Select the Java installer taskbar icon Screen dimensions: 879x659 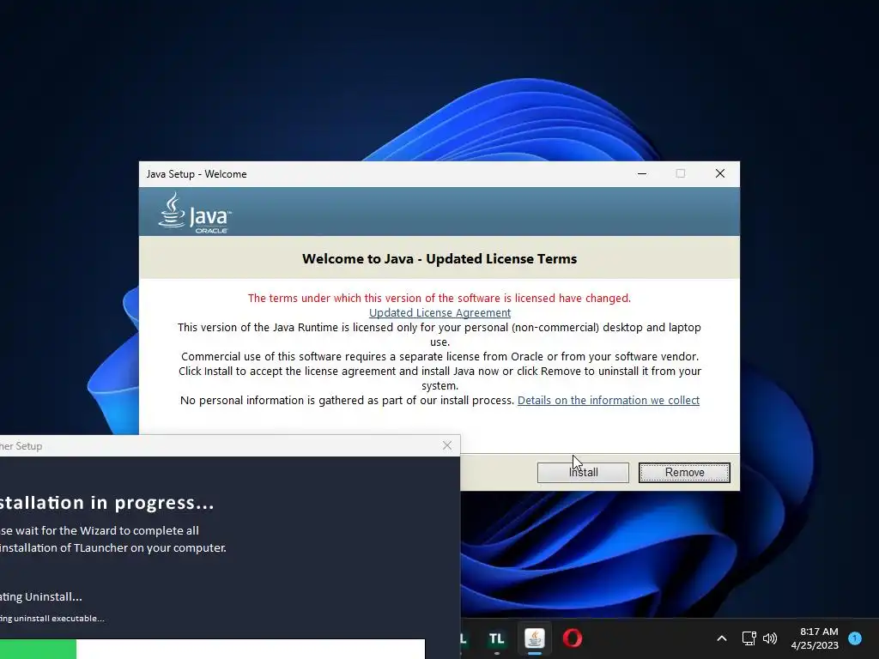(x=535, y=638)
